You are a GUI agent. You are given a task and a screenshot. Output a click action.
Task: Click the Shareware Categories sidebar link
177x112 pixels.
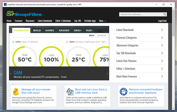127,46
